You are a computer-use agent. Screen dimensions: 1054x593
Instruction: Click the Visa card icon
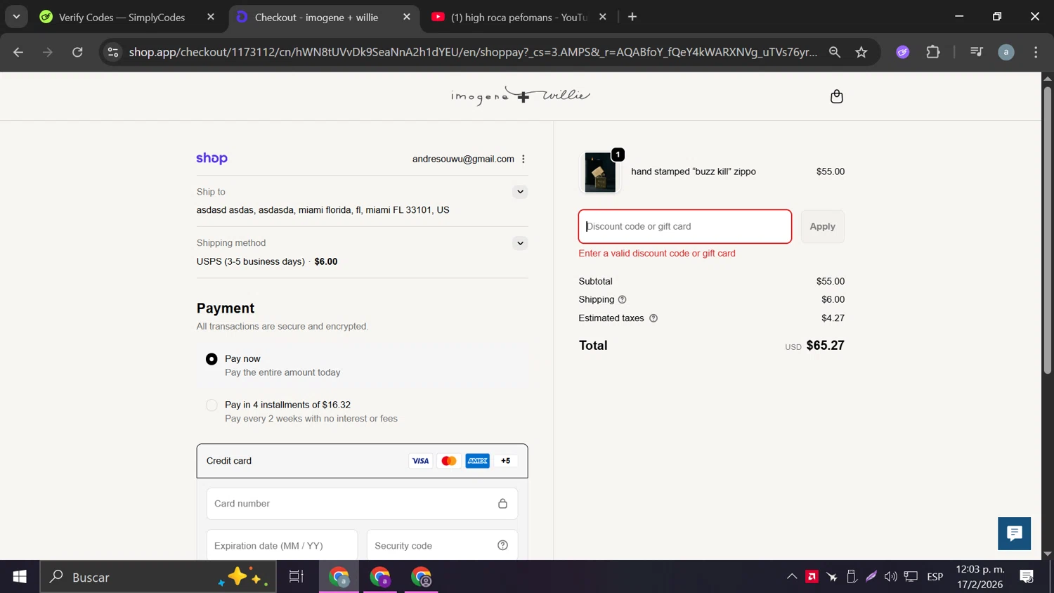click(420, 461)
